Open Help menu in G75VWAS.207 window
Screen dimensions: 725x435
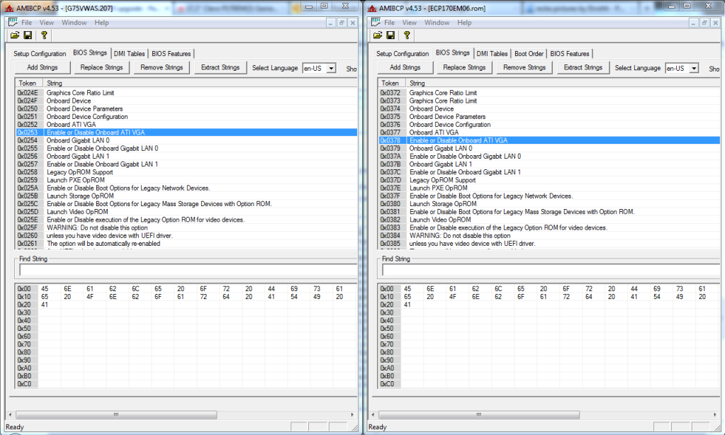click(x=101, y=23)
